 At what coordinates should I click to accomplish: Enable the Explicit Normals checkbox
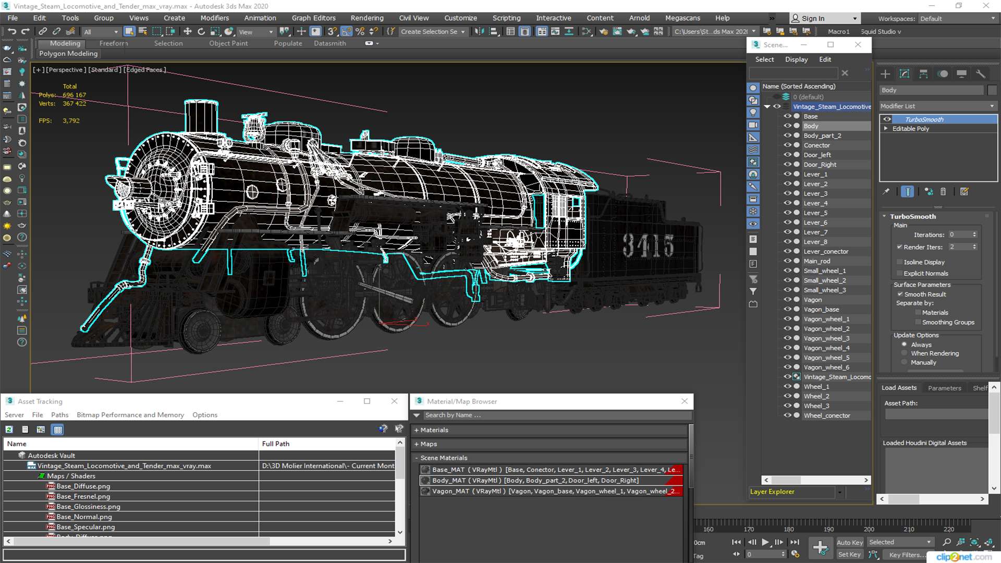point(899,274)
